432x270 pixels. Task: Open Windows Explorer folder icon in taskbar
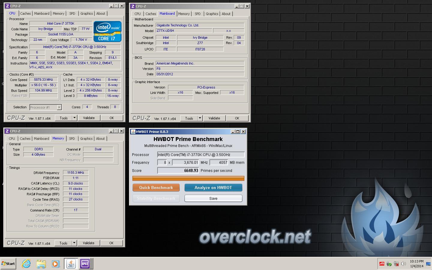coord(41,264)
